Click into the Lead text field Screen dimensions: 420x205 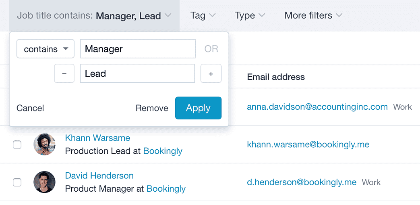click(137, 73)
